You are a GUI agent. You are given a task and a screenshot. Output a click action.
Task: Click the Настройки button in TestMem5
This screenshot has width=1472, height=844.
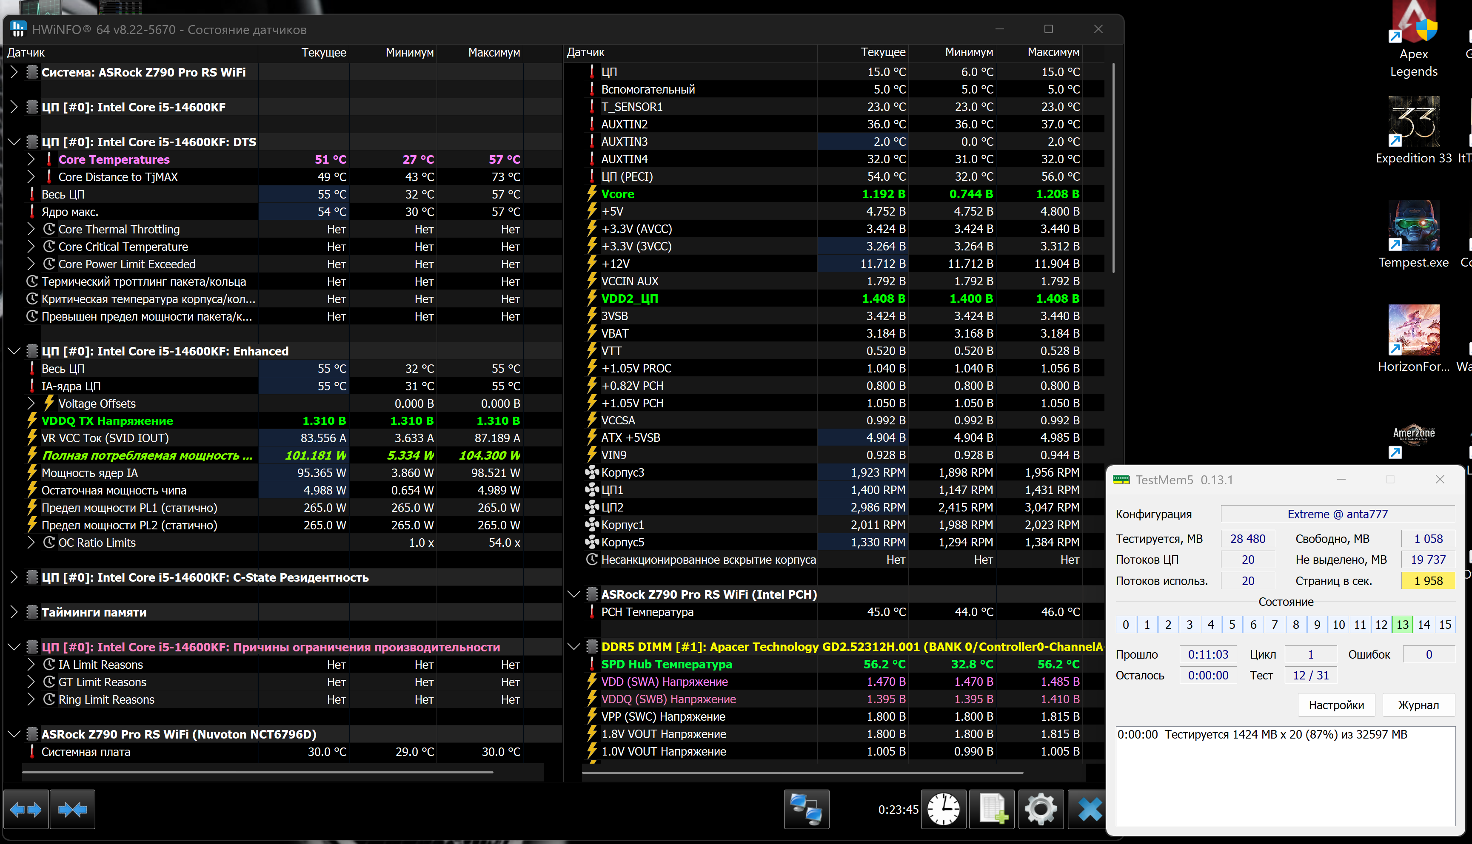(x=1336, y=705)
